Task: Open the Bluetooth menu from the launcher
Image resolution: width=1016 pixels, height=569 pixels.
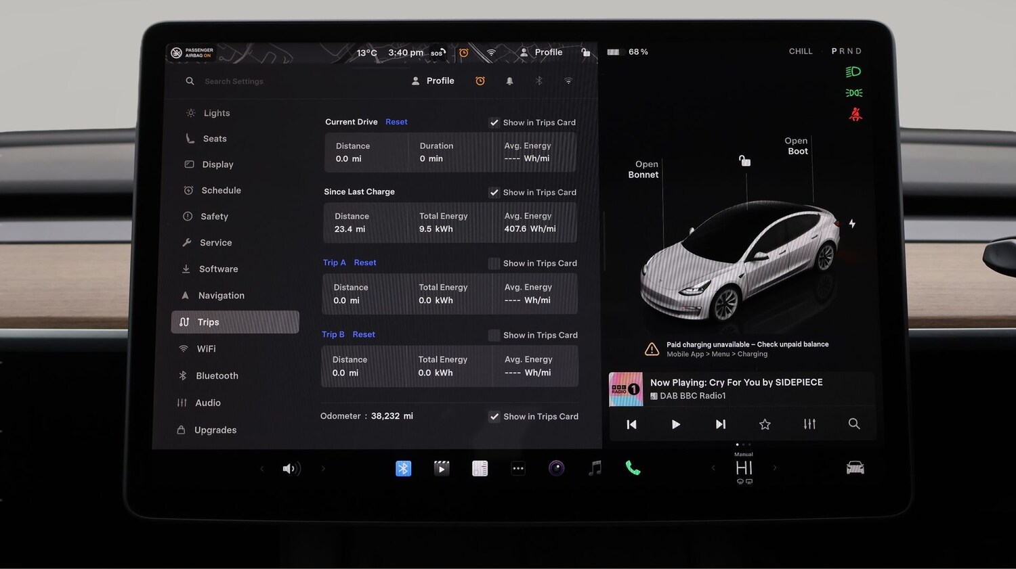Action: point(404,468)
